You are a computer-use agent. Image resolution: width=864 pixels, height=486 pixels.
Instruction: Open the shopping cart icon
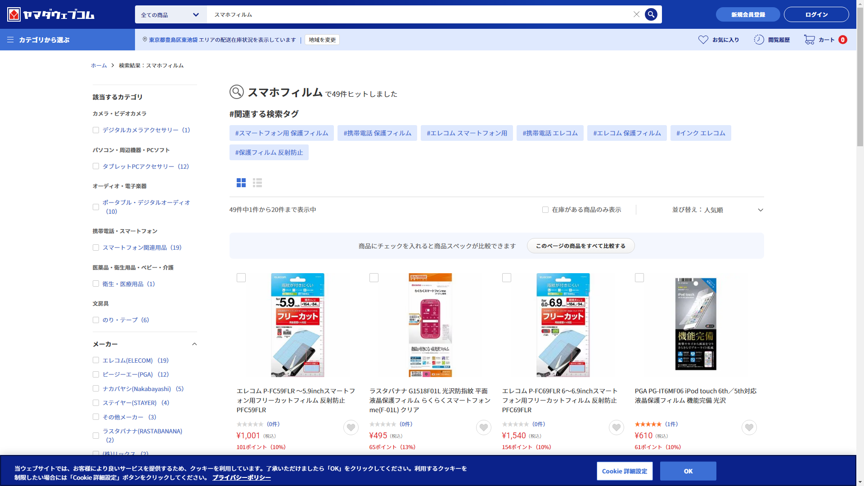(x=810, y=40)
